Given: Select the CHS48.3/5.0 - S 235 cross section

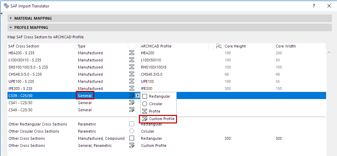Looking at the screenshot, I should point(25,74).
